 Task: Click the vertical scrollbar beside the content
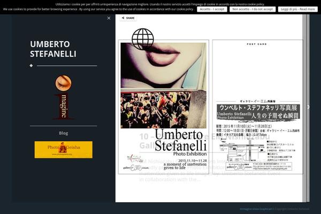click(304, 108)
